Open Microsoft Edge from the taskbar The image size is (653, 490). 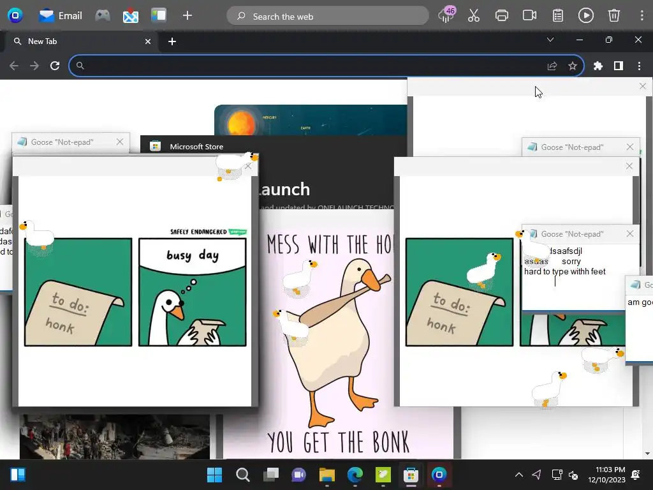coord(355,475)
